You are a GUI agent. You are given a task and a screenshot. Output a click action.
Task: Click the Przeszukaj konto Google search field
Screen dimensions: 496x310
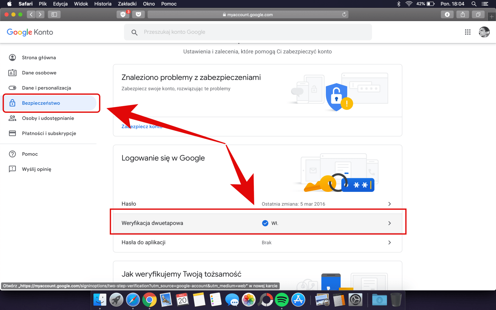pyautogui.click(x=248, y=32)
